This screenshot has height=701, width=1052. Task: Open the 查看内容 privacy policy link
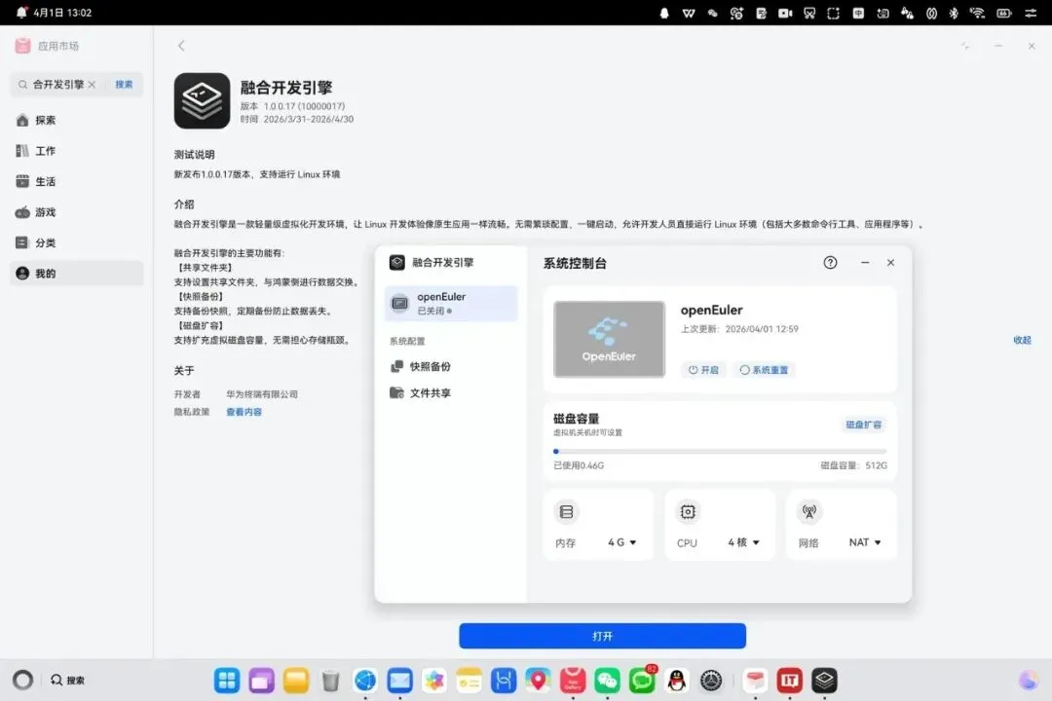pyautogui.click(x=244, y=412)
